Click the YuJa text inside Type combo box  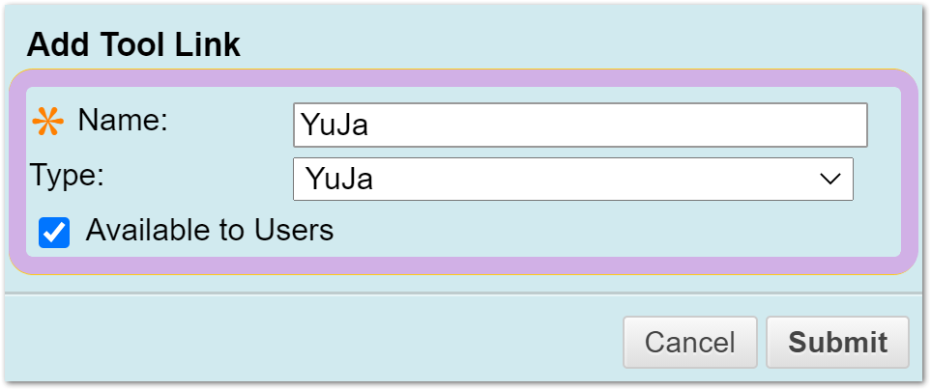point(339,179)
